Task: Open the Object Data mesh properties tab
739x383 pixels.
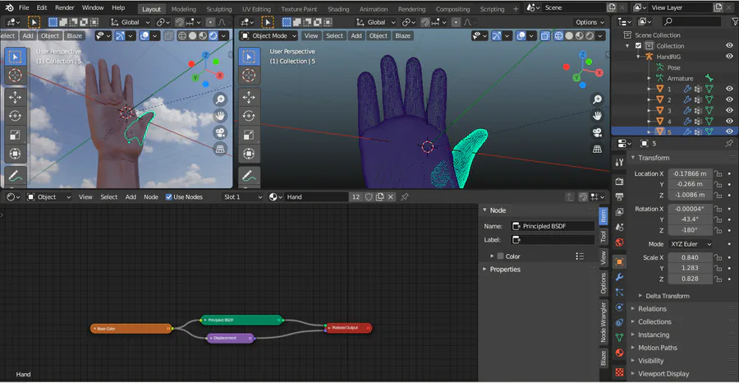Action: point(619,338)
